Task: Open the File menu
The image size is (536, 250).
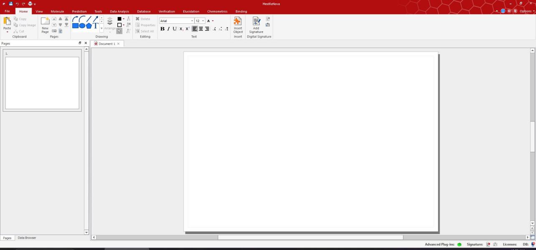Action: 7,11
